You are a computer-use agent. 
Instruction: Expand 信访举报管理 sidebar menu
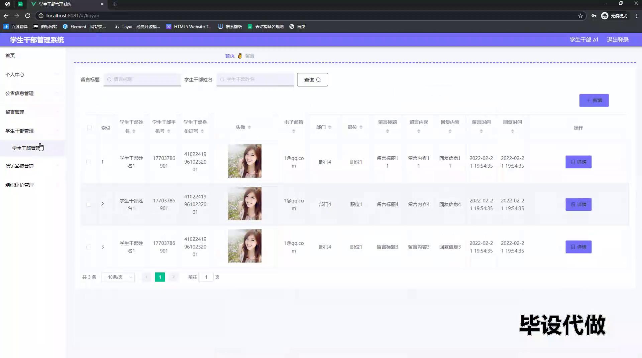click(x=19, y=166)
